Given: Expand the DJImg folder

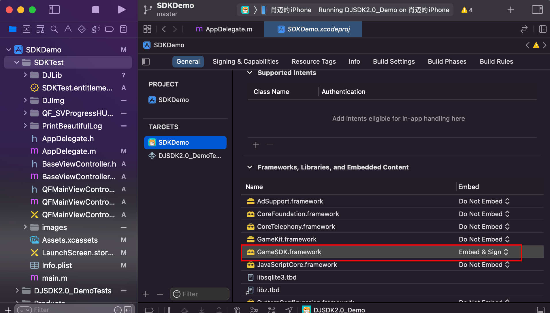Looking at the screenshot, I should [25, 101].
